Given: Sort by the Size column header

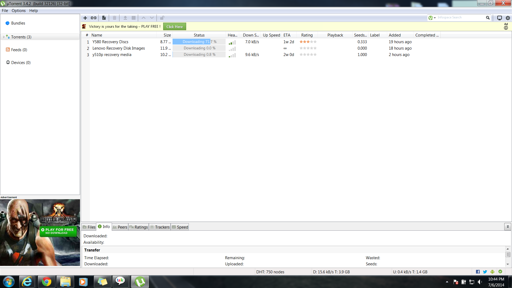Looking at the screenshot, I should [164, 35].
